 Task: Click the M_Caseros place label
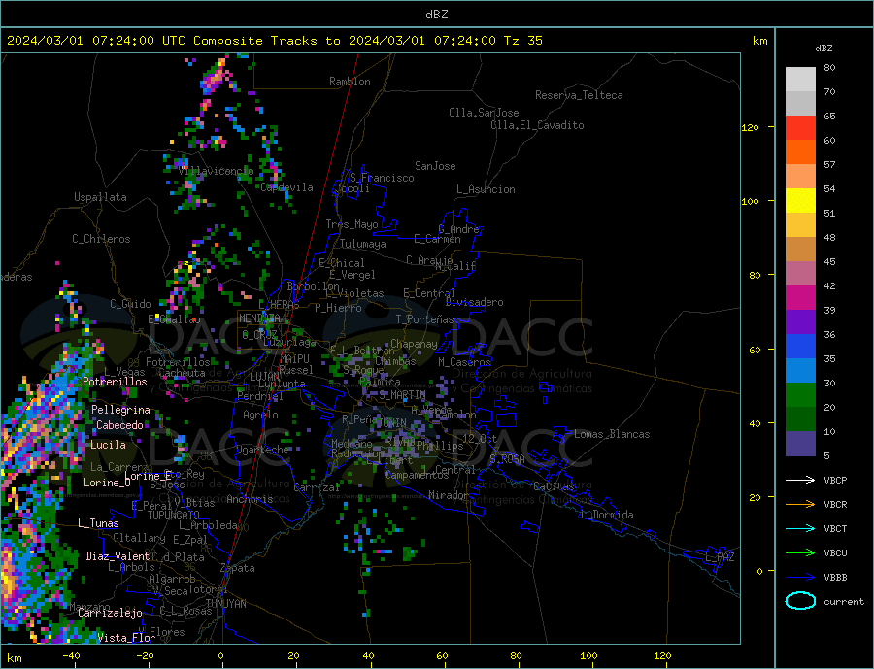(464, 362)
